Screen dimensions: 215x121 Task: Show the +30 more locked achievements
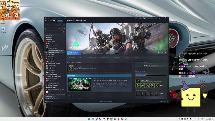click(x=161, y=94)
